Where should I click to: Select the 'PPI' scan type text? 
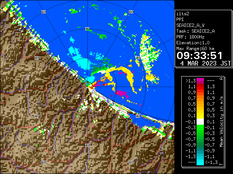(x=180, y=20)
